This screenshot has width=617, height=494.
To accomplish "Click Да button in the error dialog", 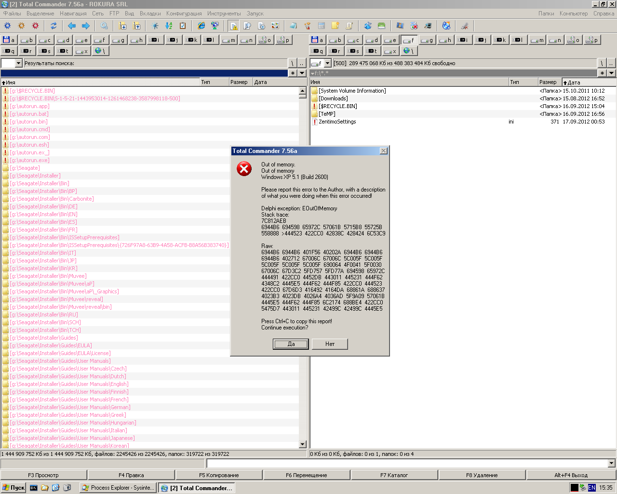I will point(291,344).
